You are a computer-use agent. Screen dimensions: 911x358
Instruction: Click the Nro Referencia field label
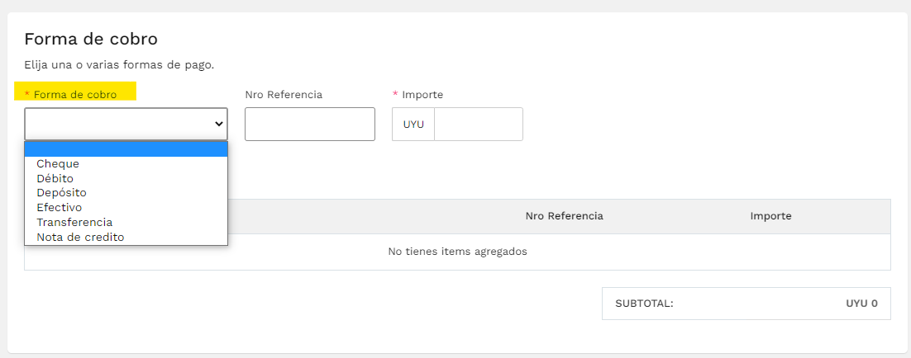[x=284, y=94]
